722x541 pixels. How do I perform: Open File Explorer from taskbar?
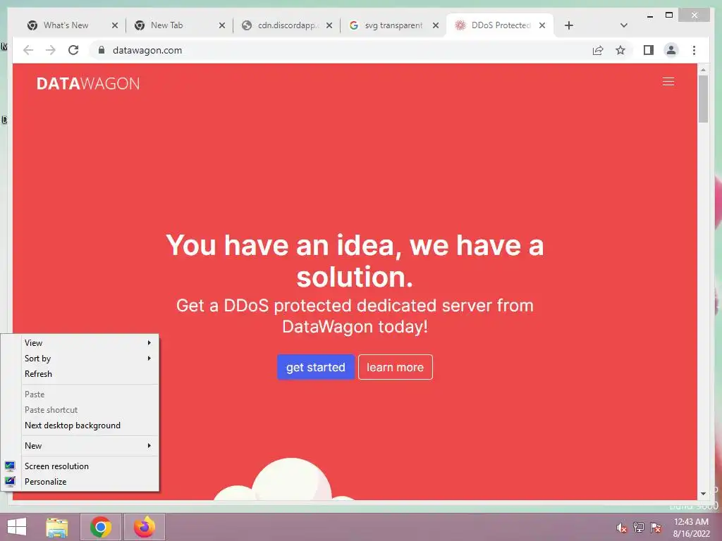click(56, 527)
